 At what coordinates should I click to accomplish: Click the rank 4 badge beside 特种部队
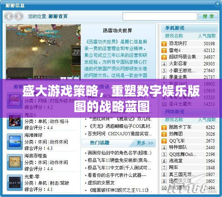[164, 148]
